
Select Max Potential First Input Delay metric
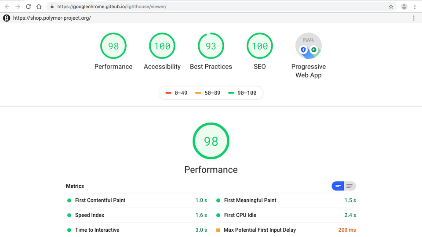coord(286,230)
